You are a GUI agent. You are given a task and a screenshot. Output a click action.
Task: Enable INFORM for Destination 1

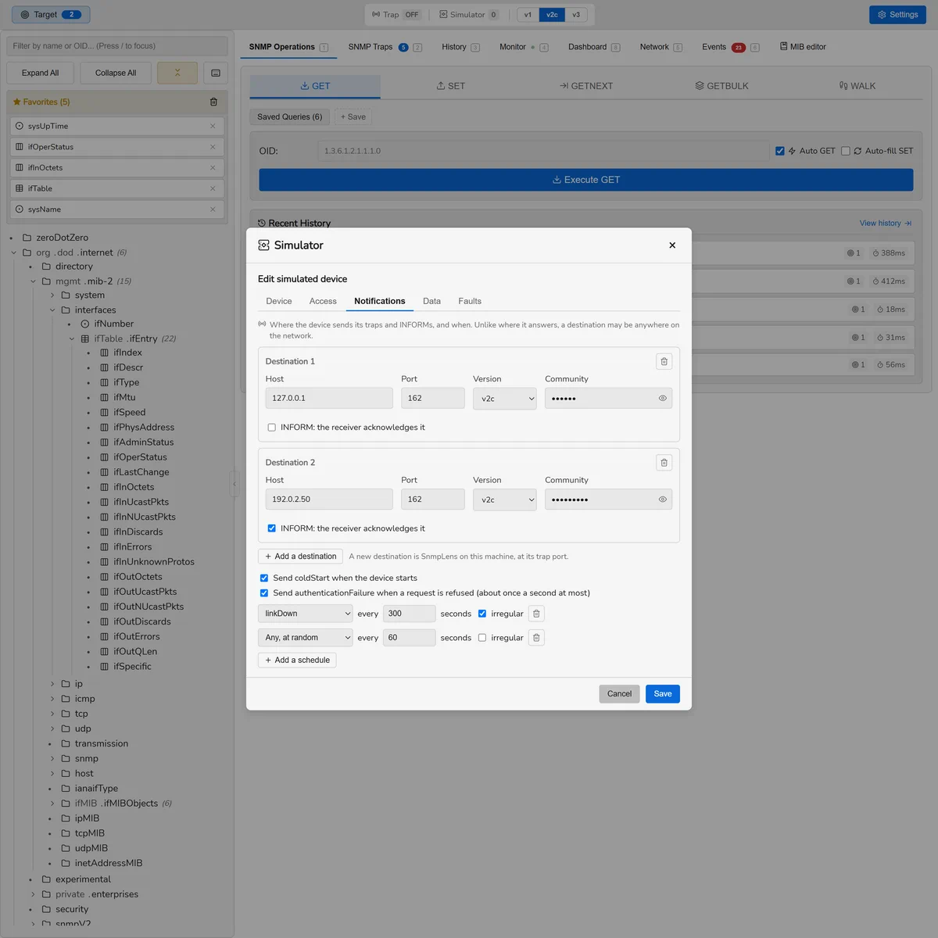pos(272,428)
